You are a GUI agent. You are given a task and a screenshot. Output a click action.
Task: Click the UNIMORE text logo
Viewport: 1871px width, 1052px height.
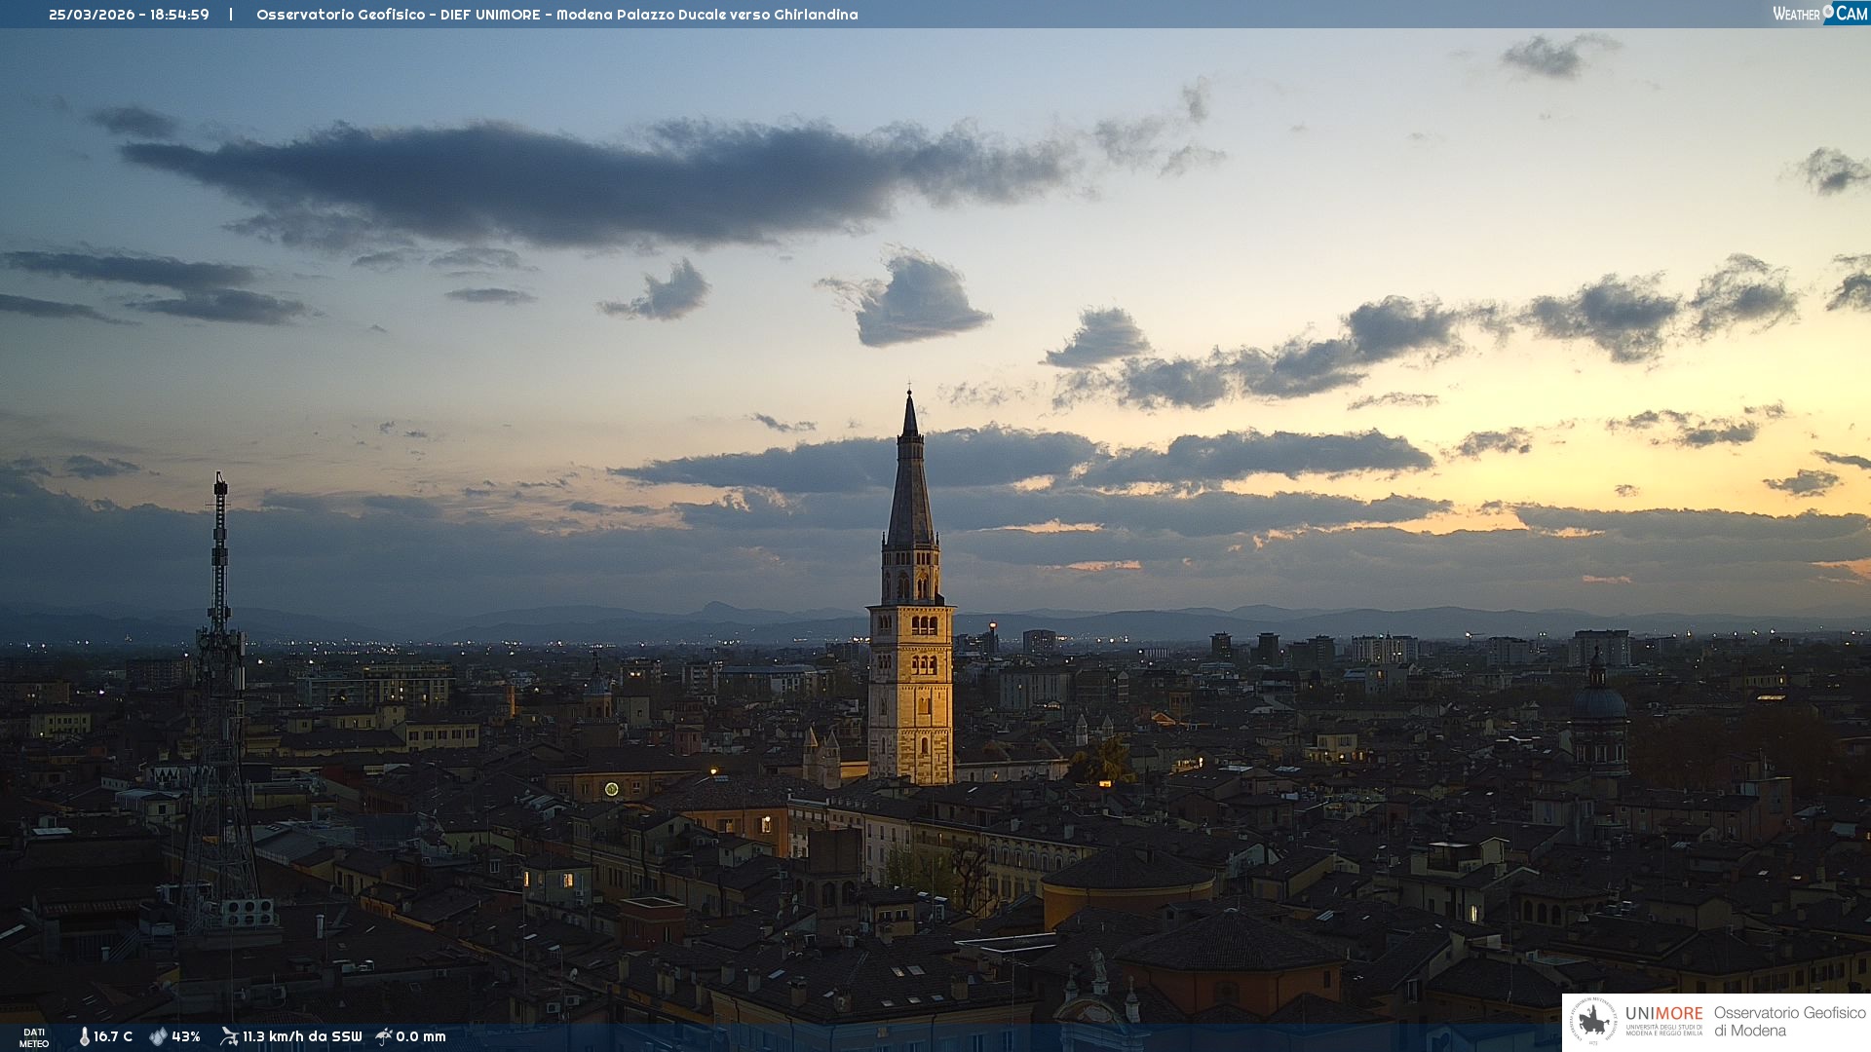(x=1663, y=1014)
